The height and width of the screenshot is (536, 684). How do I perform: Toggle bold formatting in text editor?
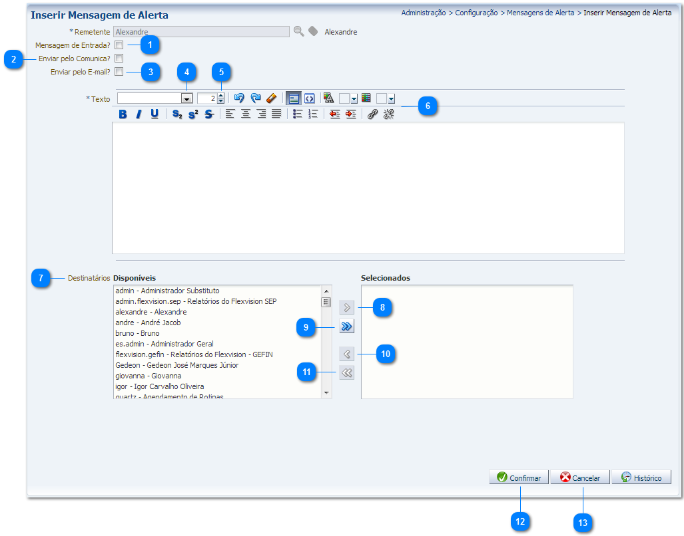pyautogui.click(x=123, y=114)
